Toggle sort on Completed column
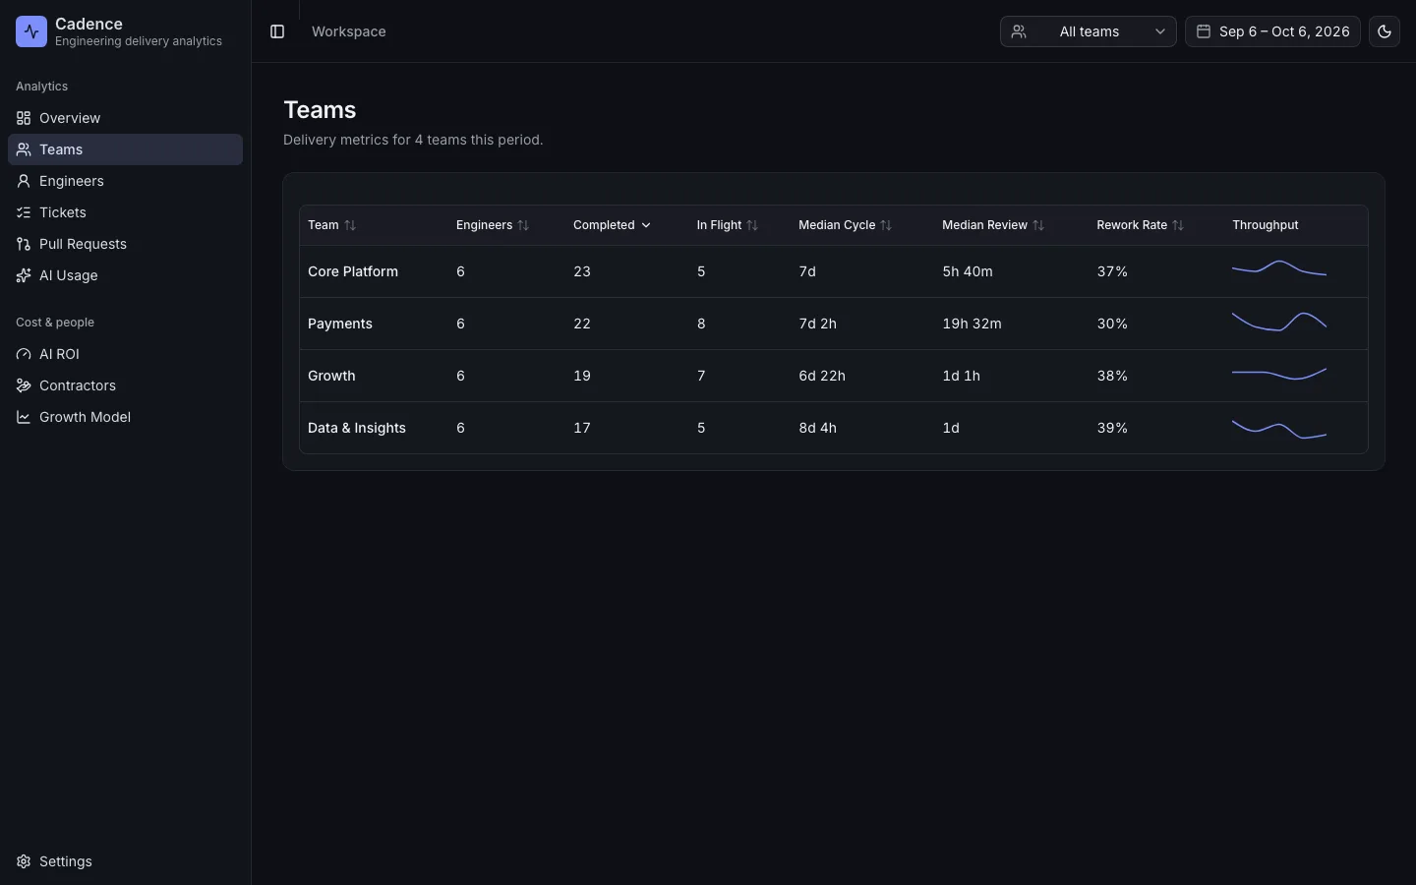The image size is (1416, 885). coord(612,225)
